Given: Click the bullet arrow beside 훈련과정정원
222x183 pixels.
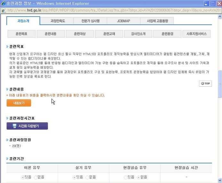Looking at the screenshot, I should 7,140.
